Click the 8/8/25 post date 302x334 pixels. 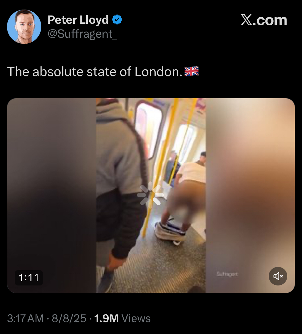(69, 319)
